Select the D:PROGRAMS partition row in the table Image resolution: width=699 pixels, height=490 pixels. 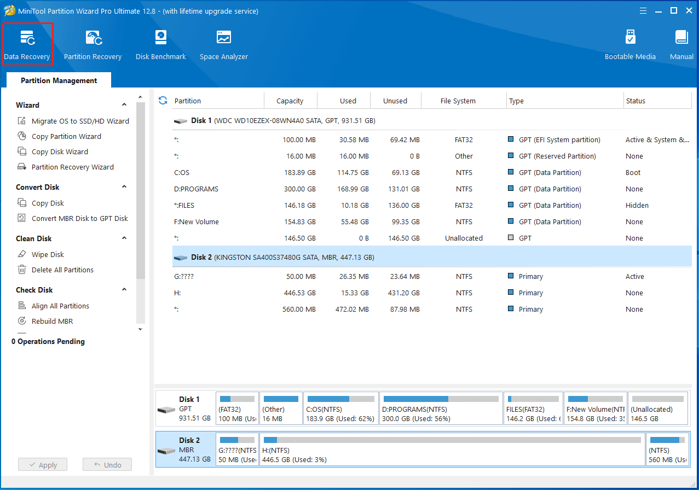(x=432, y=189)
